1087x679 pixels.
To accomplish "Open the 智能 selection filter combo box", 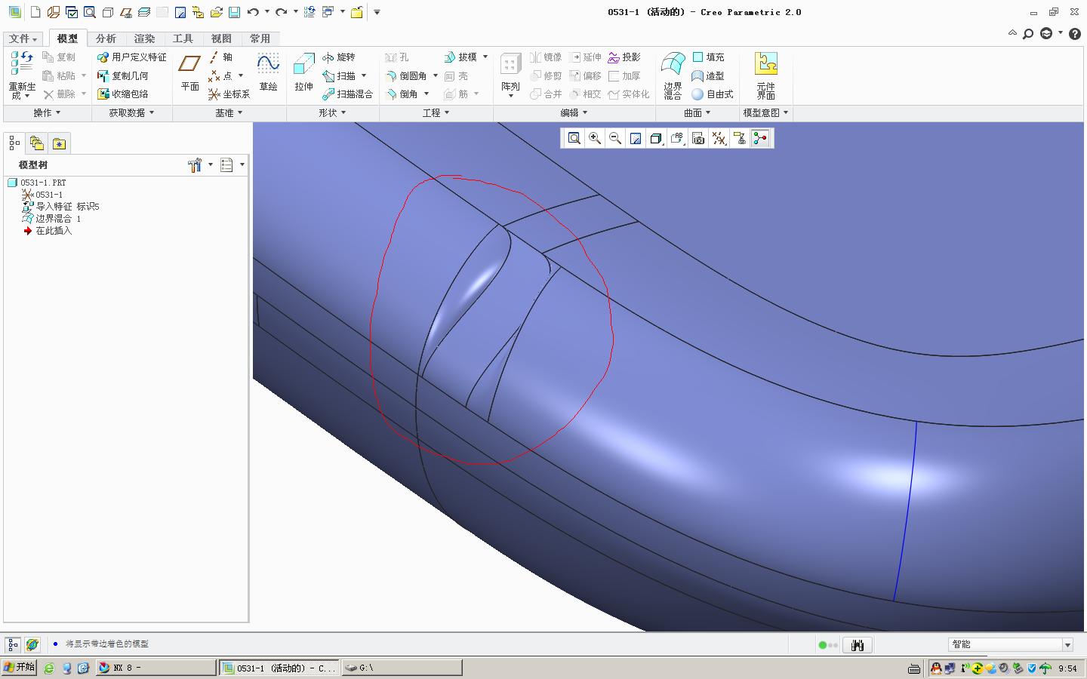I will click(x=1010, y=645).
